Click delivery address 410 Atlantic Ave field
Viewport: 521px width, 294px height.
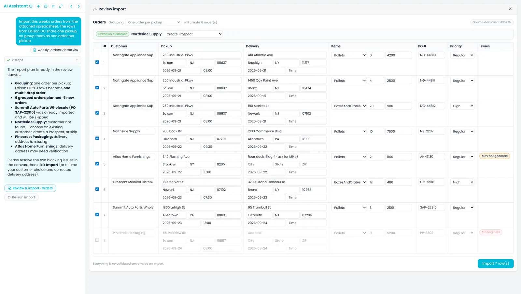(x=286, y=55)
